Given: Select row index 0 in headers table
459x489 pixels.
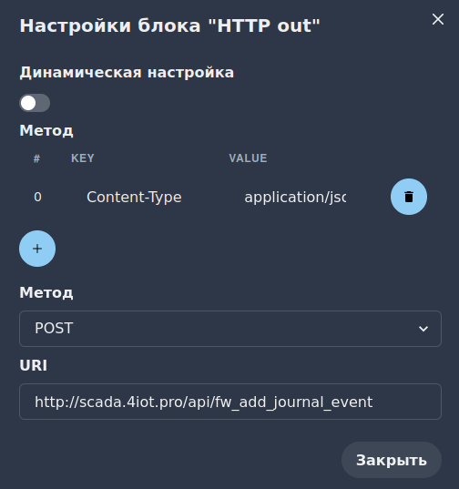Looking at the screenshot, I should (x=37, y=197).
